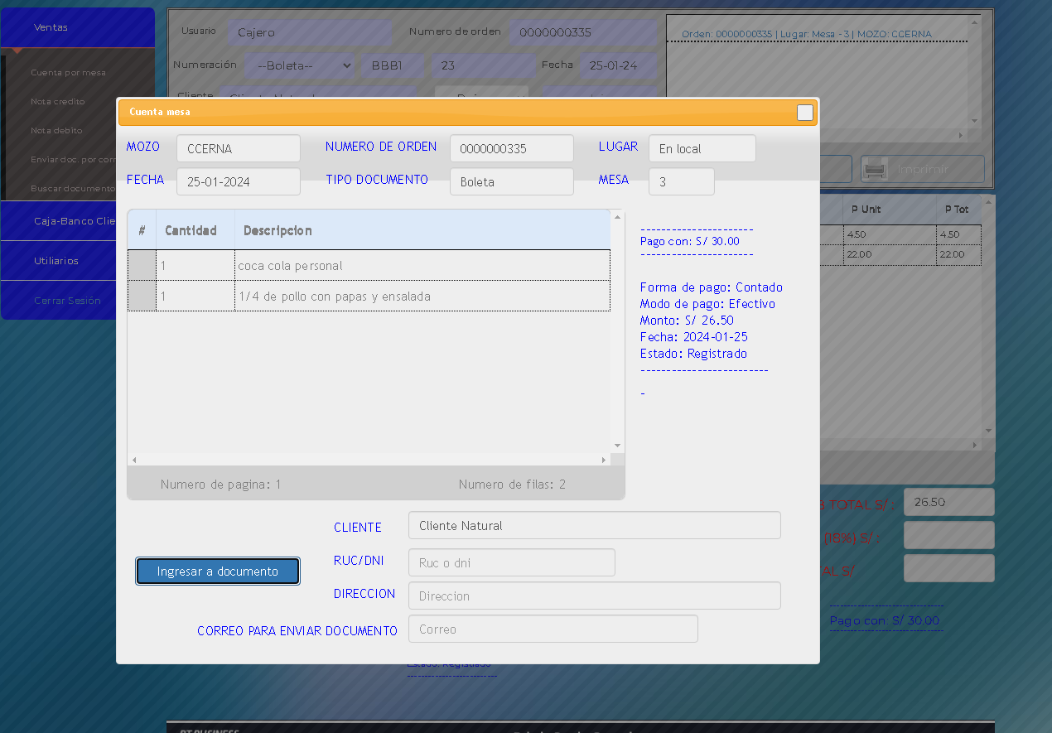
Task: Click the Correo email input field
Action: coord(553,629)
